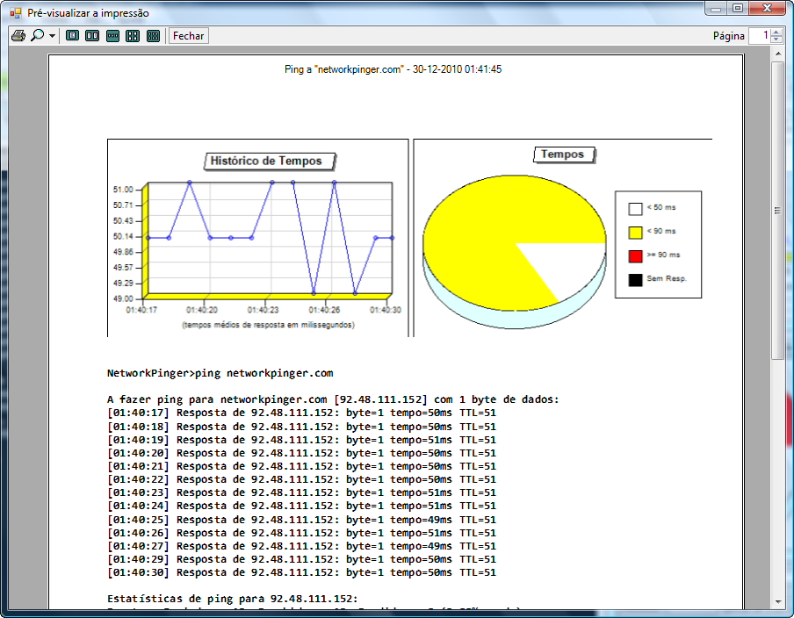Maximize the print preview window
The image size is (794, 618).
point(737,9)
